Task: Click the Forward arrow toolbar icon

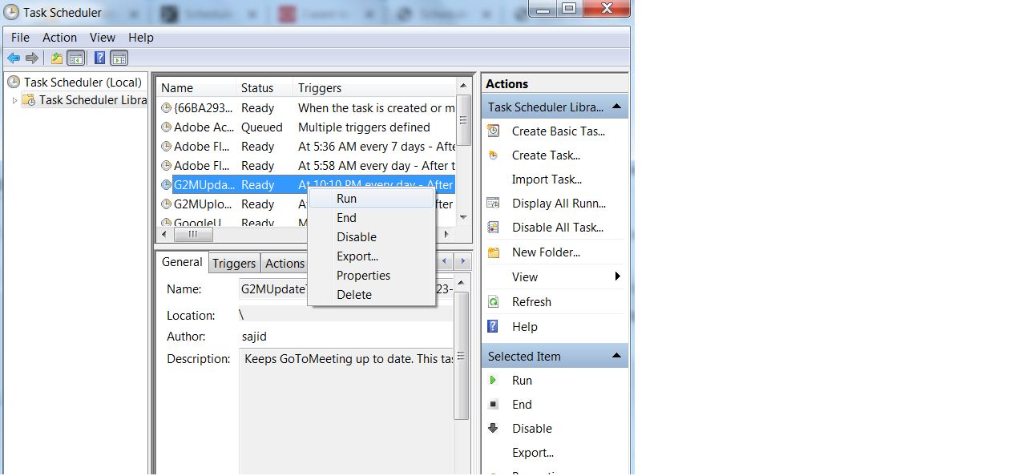Action: point(32,58)
